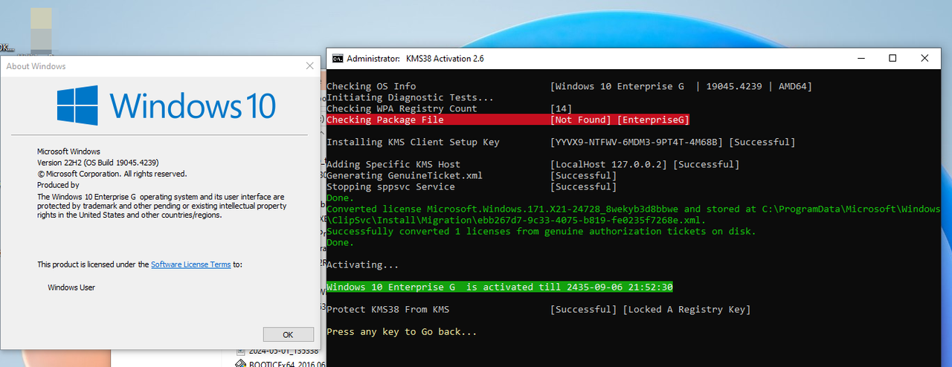Click the 'Checking OS Info' line
The width and height of the screenshot is (952, 367).
[x=570, y=86]
